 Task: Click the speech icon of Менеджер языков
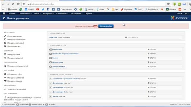5,81
